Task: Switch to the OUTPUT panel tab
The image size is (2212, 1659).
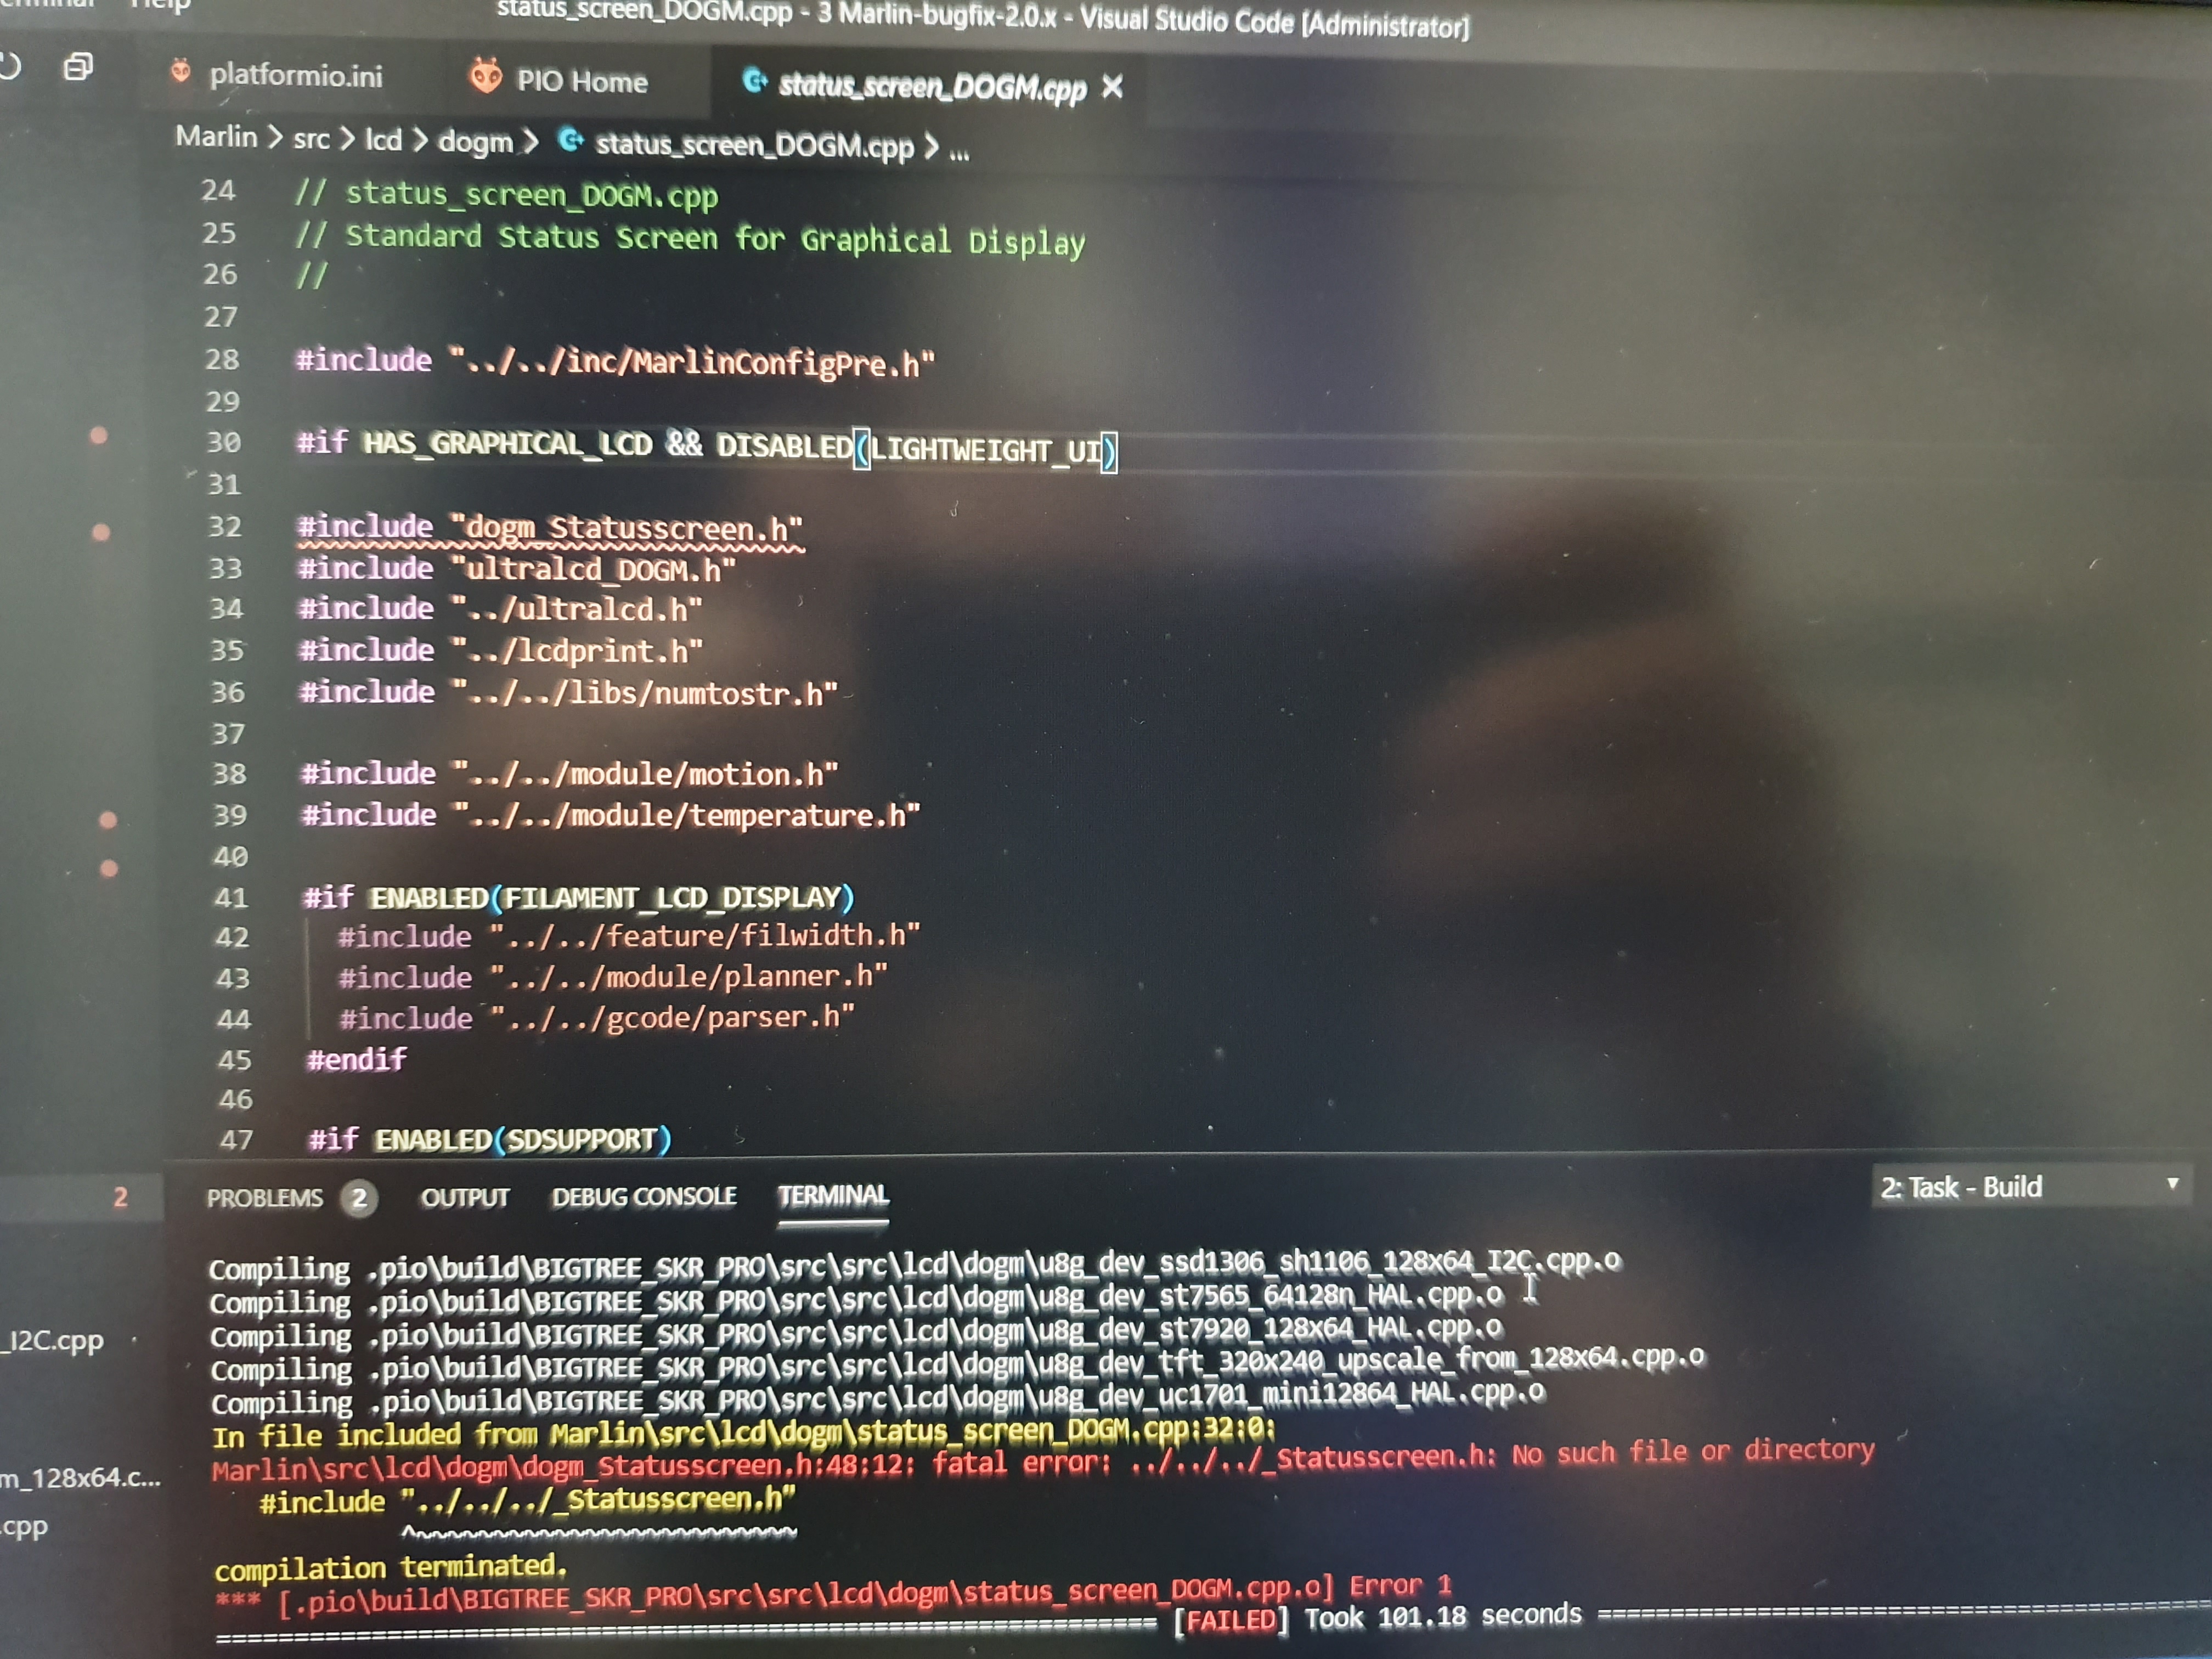Action: (465, 1197)
